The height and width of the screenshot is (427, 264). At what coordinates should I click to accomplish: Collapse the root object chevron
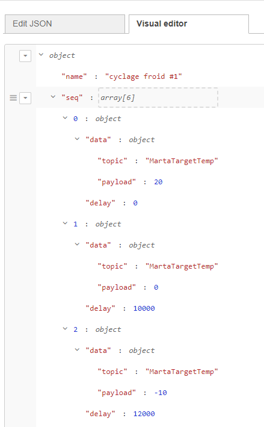(41, 55)
